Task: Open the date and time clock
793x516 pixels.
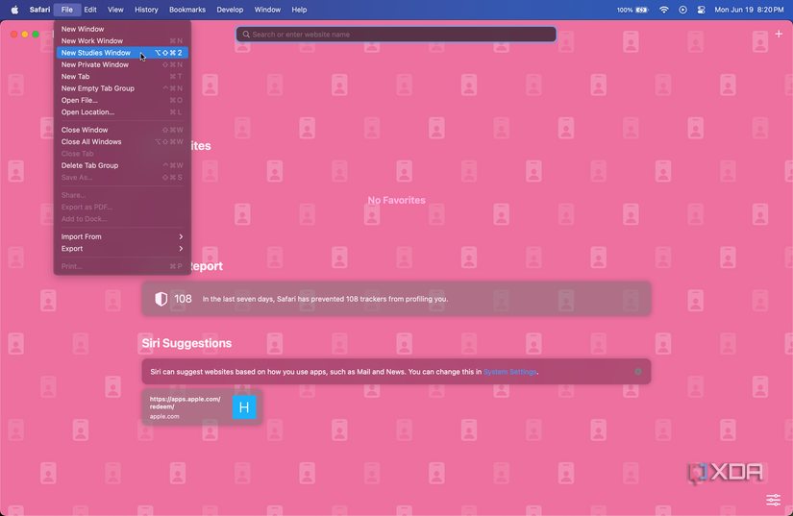Action: [x=749, y=10]
